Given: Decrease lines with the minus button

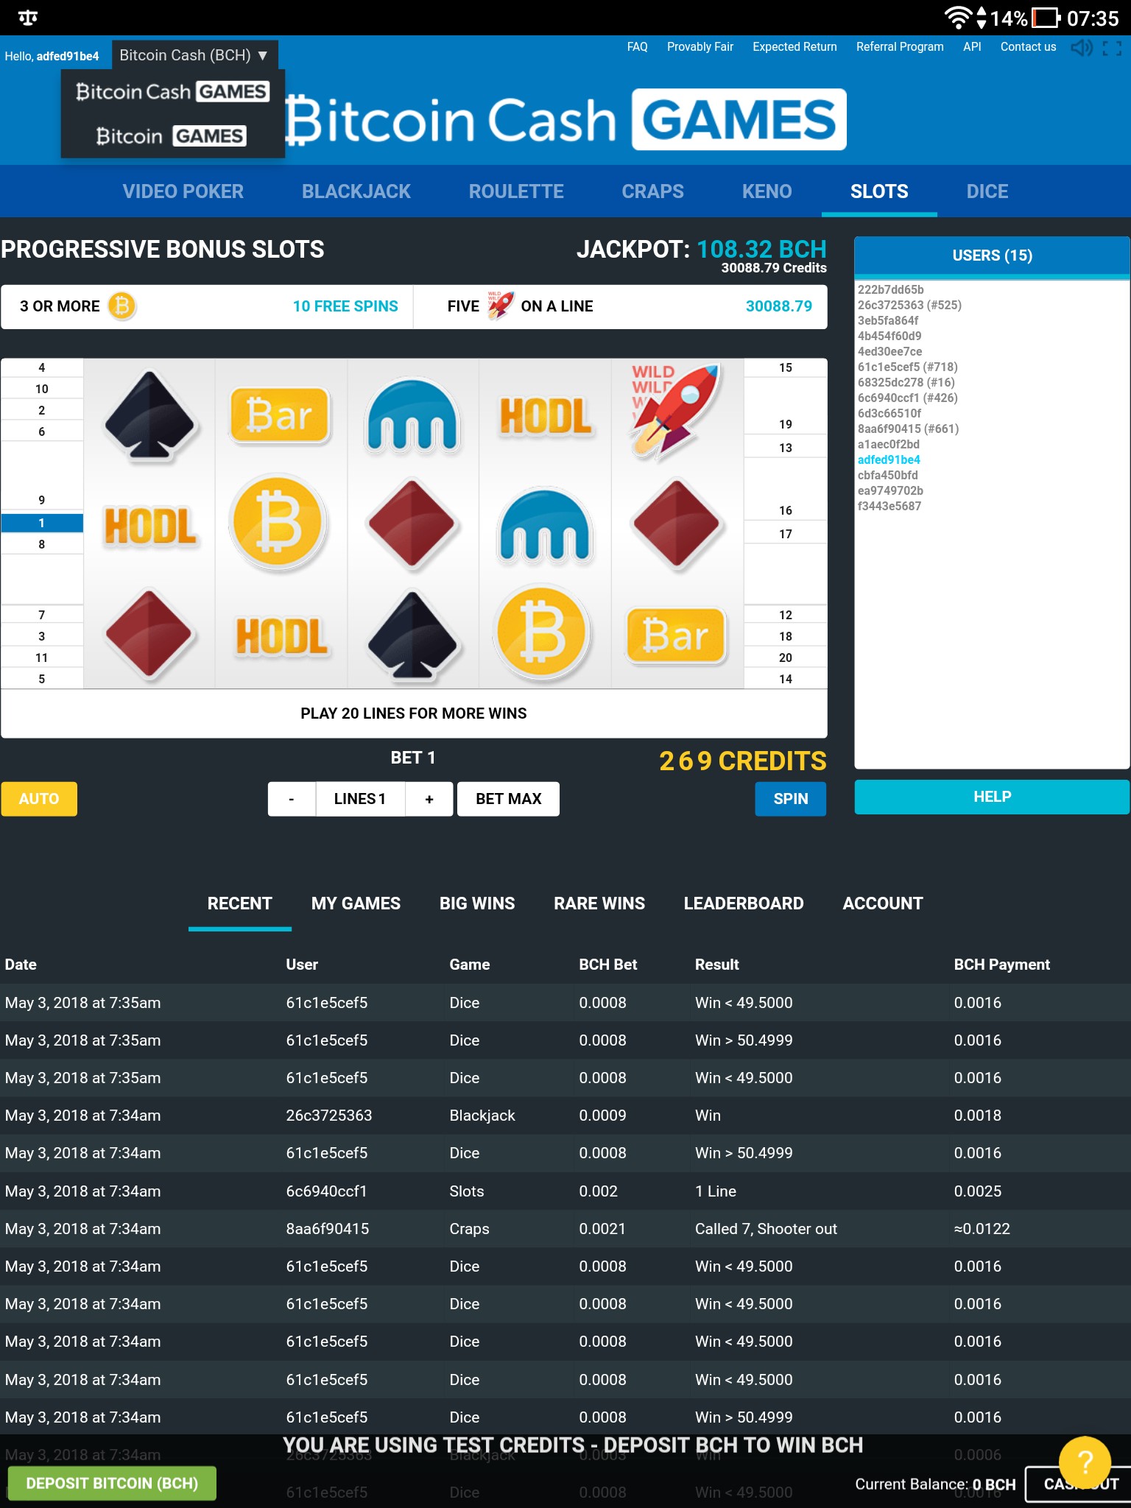Looking at the screenshot, I should 292,799.
